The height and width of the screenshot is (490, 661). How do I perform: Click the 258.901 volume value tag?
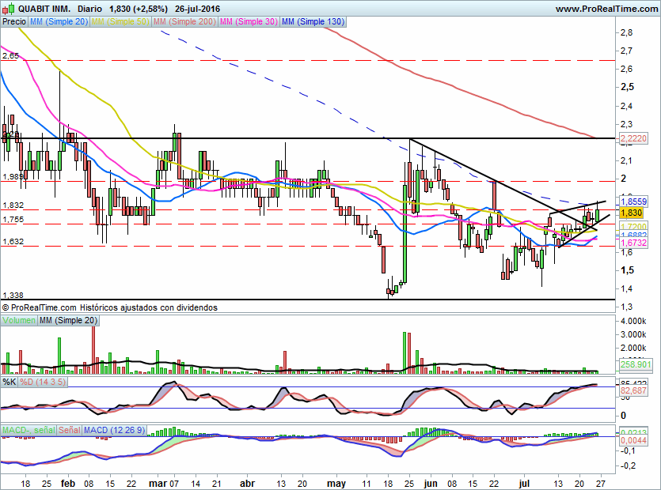tap(636, 364)
